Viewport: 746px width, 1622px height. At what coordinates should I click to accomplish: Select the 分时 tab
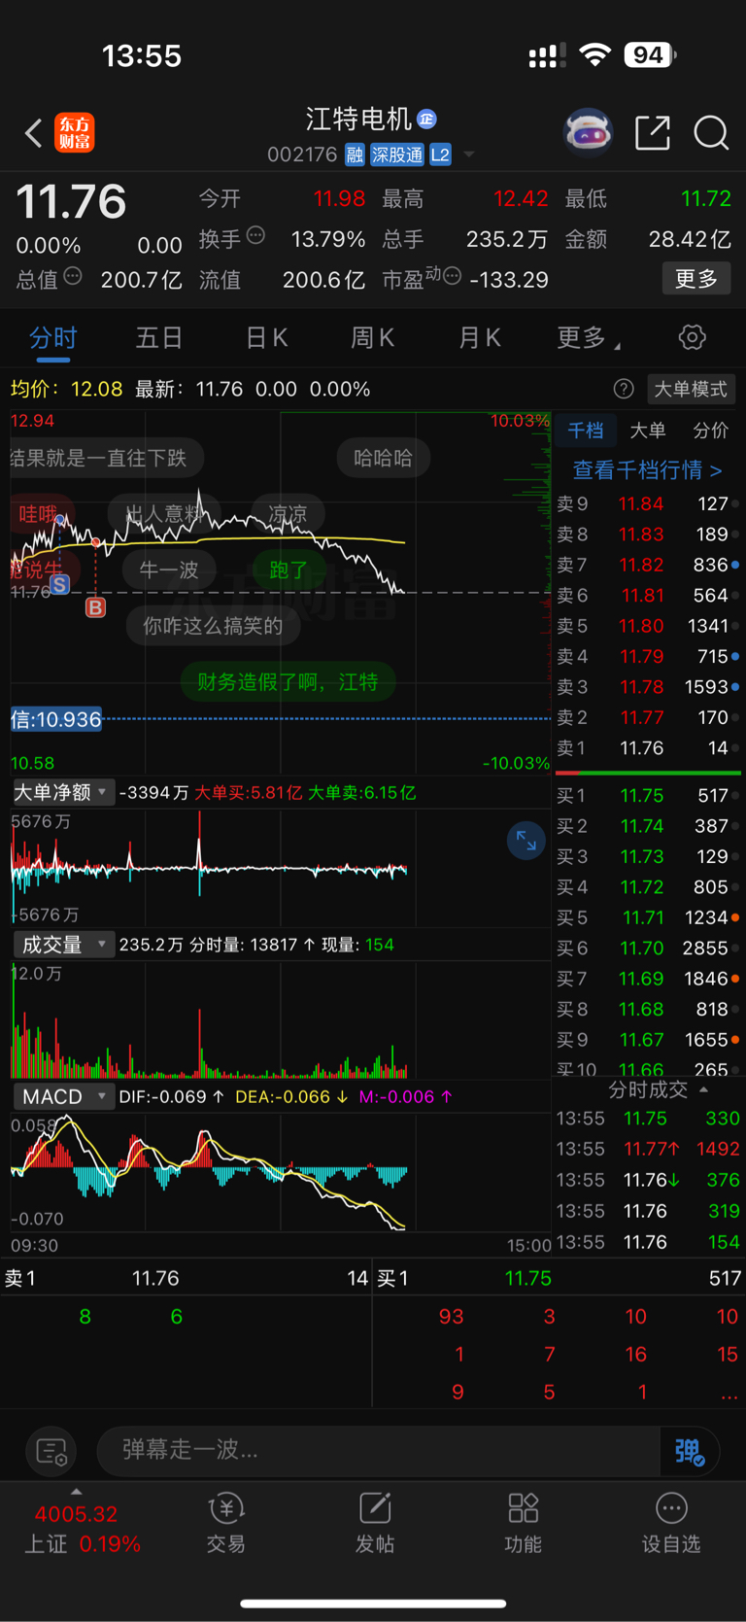53,338
